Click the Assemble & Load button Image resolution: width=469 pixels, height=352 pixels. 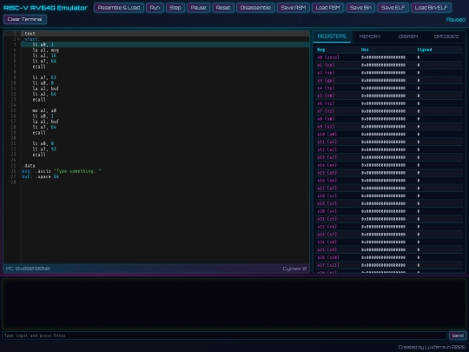tap(119, 8)
